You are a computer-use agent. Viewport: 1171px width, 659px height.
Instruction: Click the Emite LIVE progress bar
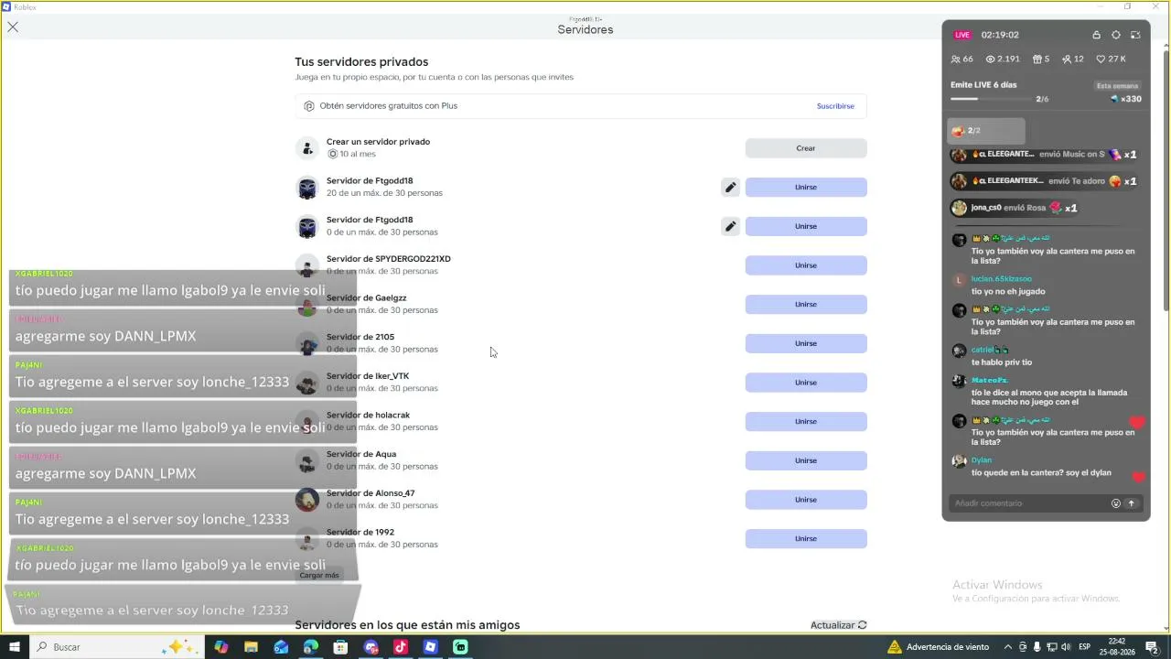coord(992,99)
